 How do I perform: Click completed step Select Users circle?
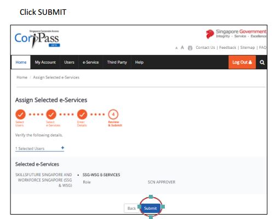click(20, 114)
